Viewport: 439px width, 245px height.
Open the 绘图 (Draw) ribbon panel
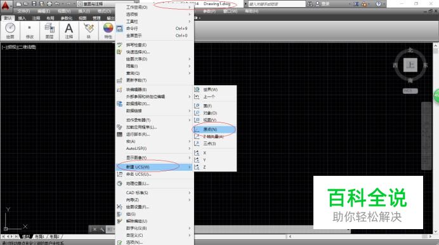pyautogui.click(x=10, y=31)
